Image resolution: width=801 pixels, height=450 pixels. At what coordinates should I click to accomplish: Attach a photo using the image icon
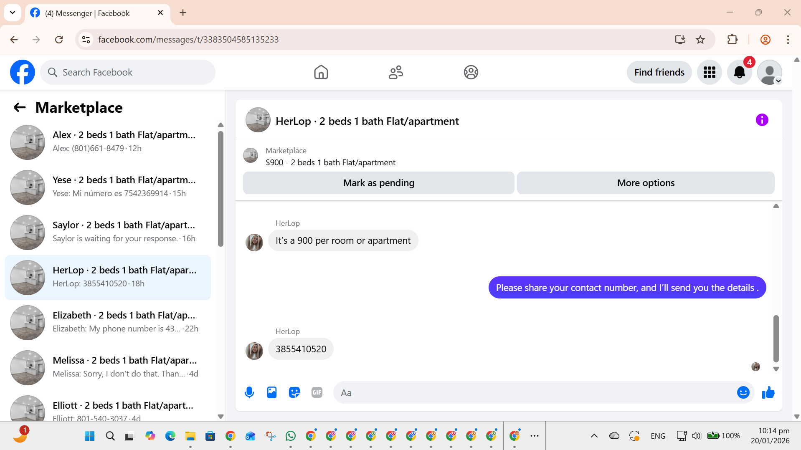pyautogui.click(x=272, y=392)
